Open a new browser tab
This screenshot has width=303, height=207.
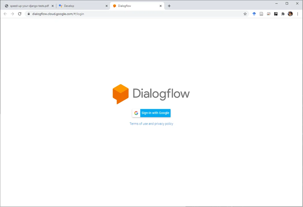pyautogui.click(x=169, y=6)
